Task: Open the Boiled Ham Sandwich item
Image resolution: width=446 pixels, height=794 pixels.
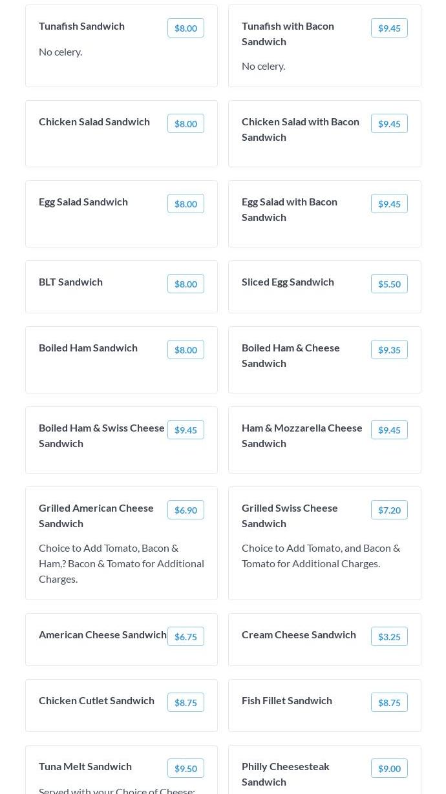Action: tap(122, 360)
